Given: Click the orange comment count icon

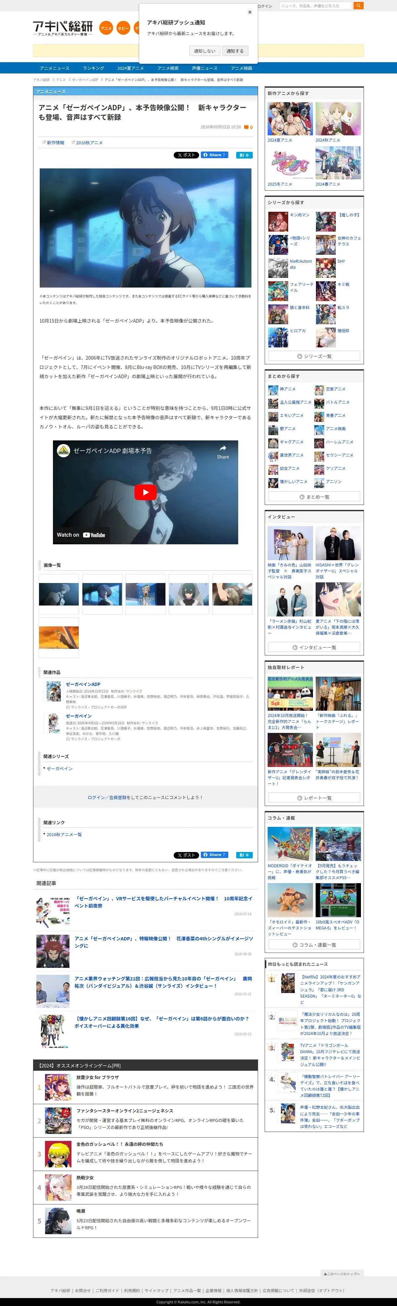Looking at the screenshot, I should 246,127.
